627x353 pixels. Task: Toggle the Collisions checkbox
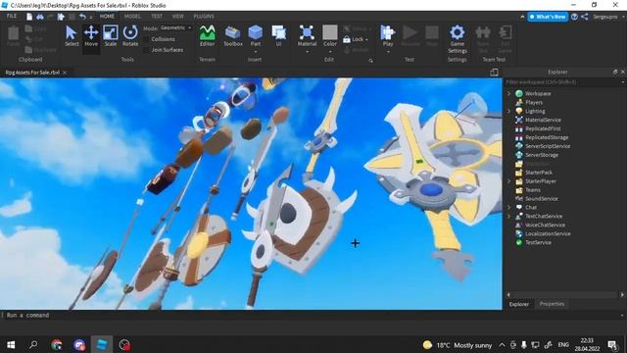[146, 39]
